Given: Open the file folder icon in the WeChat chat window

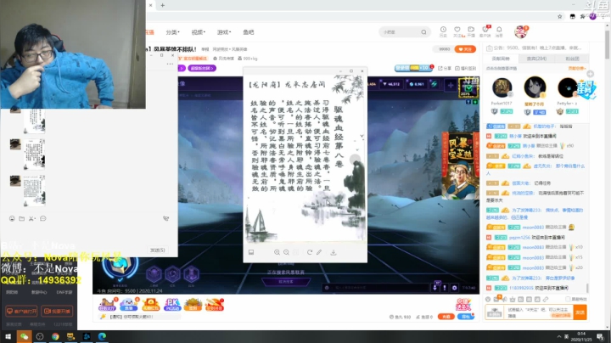Looking at the screenshot, I should (22, 219).
